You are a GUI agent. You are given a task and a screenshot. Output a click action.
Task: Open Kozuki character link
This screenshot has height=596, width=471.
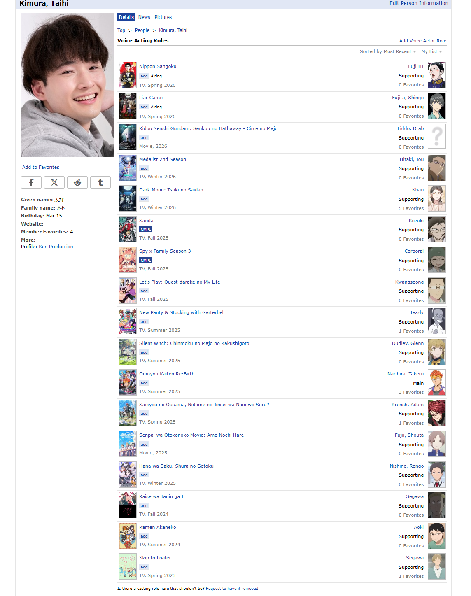click(x=416, y=221)
